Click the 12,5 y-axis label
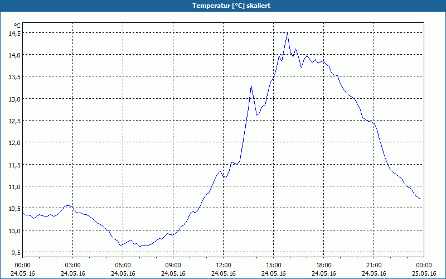Image resolution: width=446 pixels, height=279 pixels. [14, 121]
